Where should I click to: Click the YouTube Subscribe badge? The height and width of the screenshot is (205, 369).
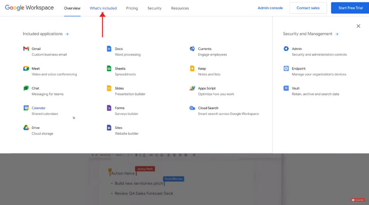(x=358, y=200)
